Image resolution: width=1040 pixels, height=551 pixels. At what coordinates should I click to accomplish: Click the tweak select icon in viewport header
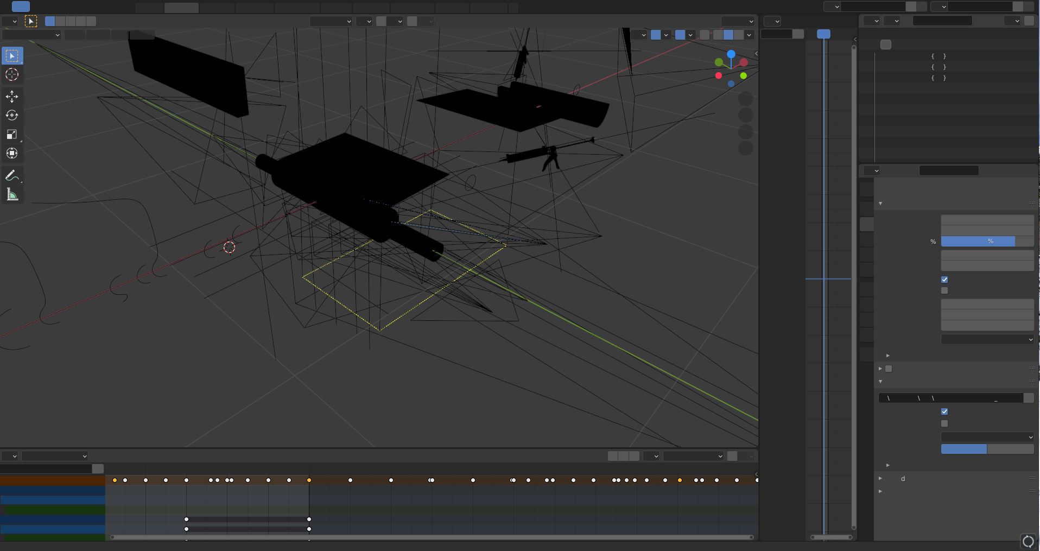(31, 21)
